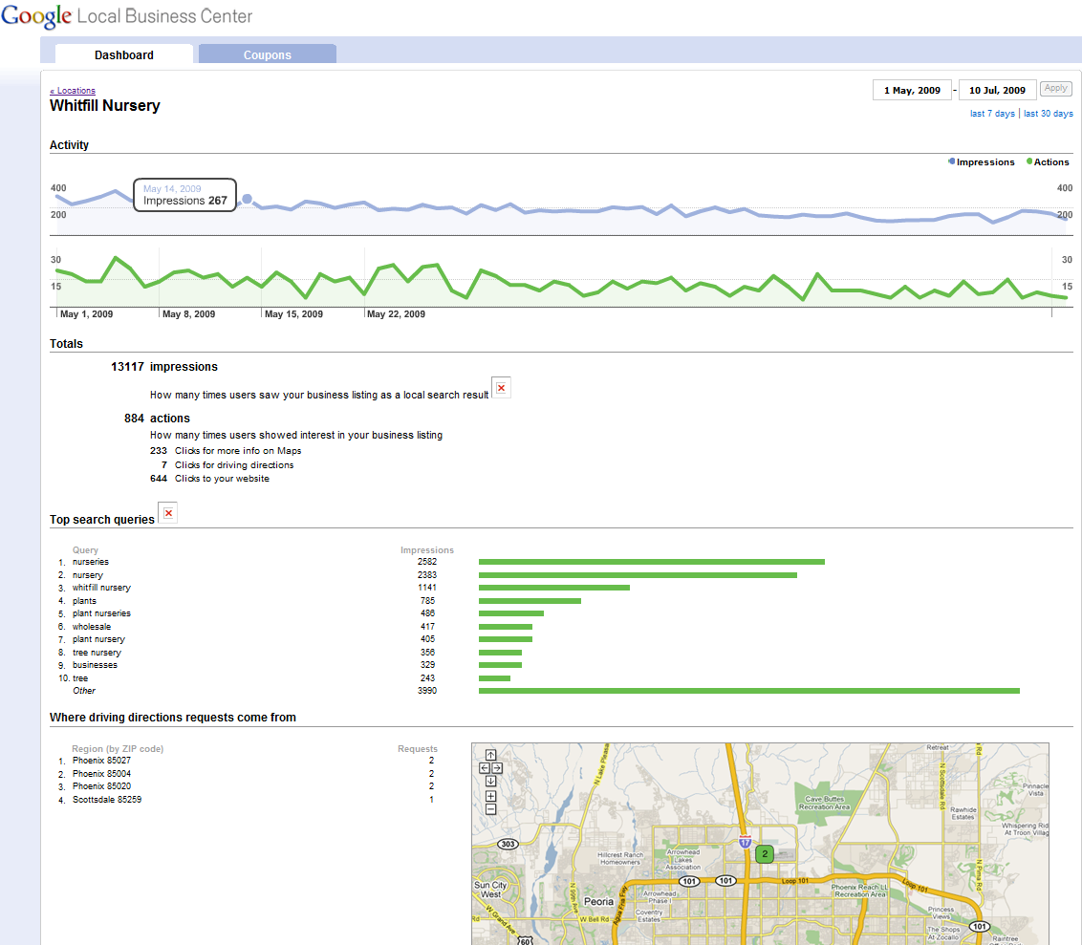Show the last 30 days
The width and height of the screenshot is (1082, 945).
click(x=1049, y=113)
